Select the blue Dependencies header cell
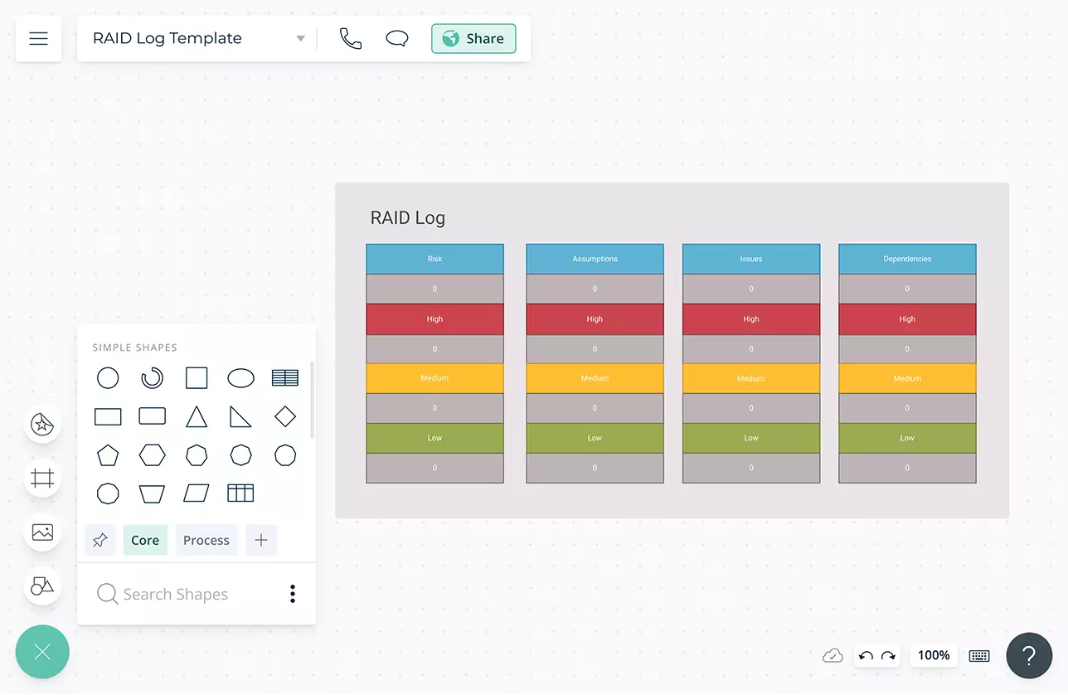The height and width of the screenshot is (695, 1068). click(907, 259)
